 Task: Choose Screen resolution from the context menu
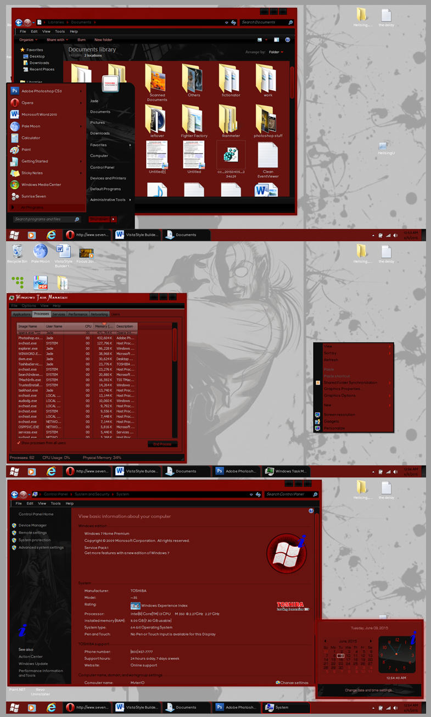point(354,415)
